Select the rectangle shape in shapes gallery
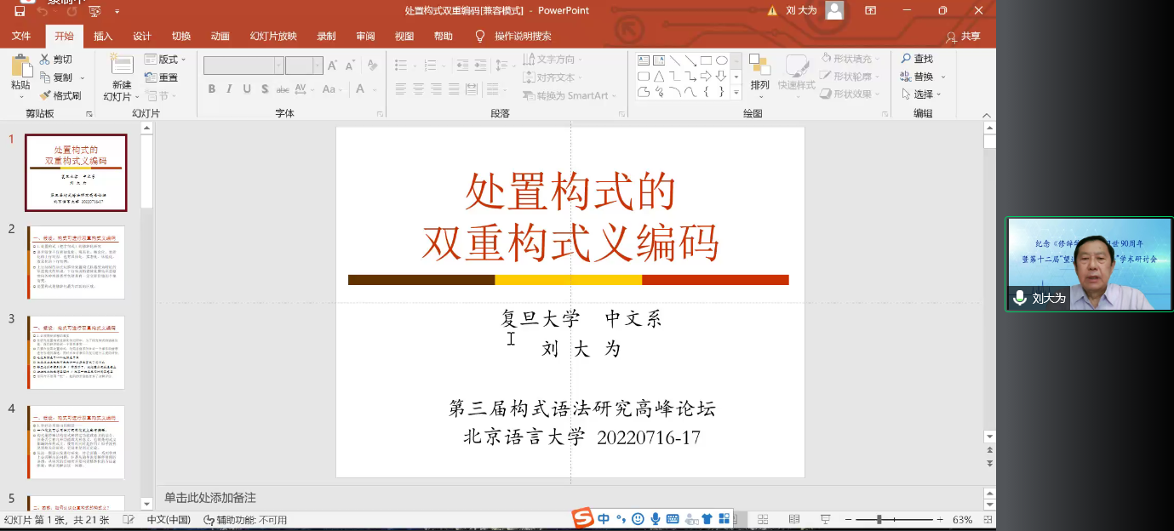The image size is (1174, 531). point(706,60)
